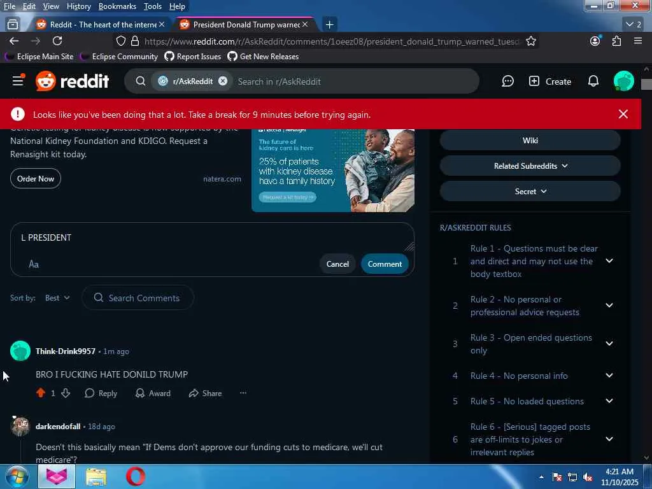Submit with the Comment button
The width and height of the screenshot is (652, 489).
click(x=385, y=264)
